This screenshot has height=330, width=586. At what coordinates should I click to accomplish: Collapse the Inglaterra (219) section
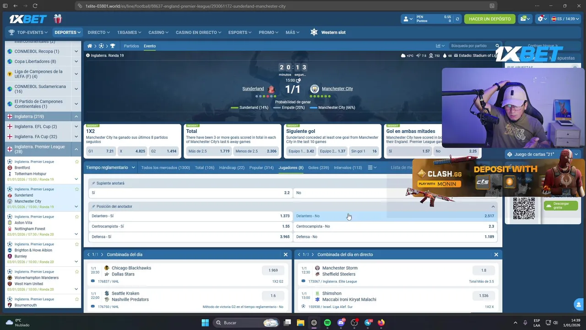coord(76,117)
